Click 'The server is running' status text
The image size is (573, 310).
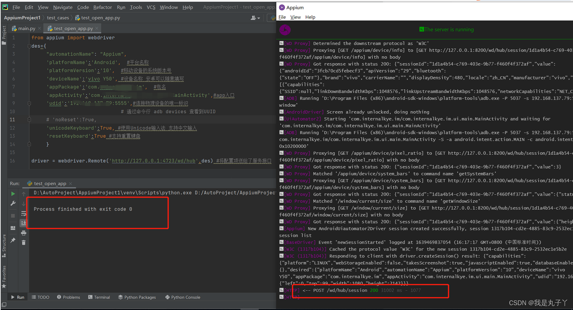coord(449,30)
